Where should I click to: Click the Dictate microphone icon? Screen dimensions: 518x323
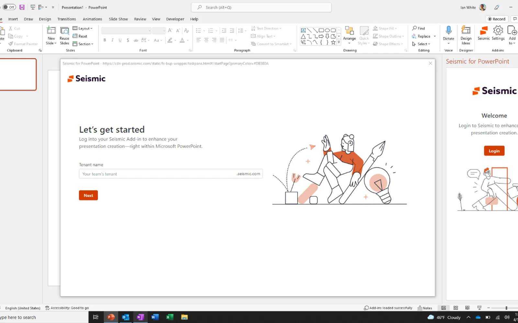tap(448, 33)
